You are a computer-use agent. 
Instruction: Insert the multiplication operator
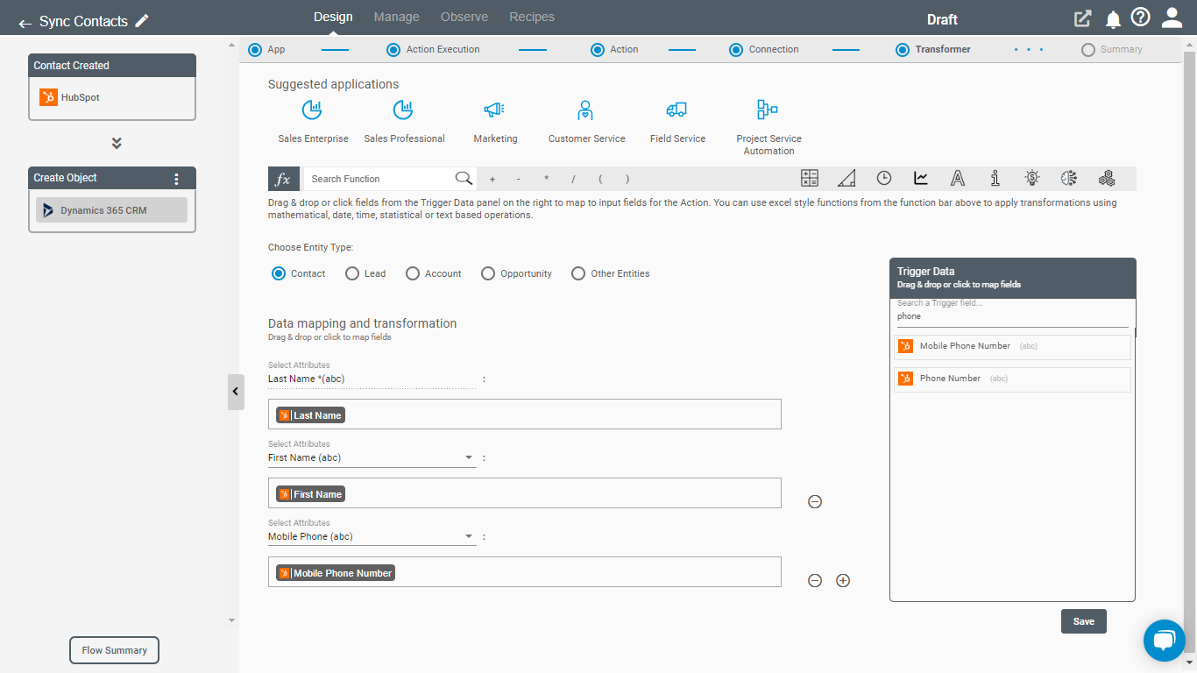[x=547, y=179]
